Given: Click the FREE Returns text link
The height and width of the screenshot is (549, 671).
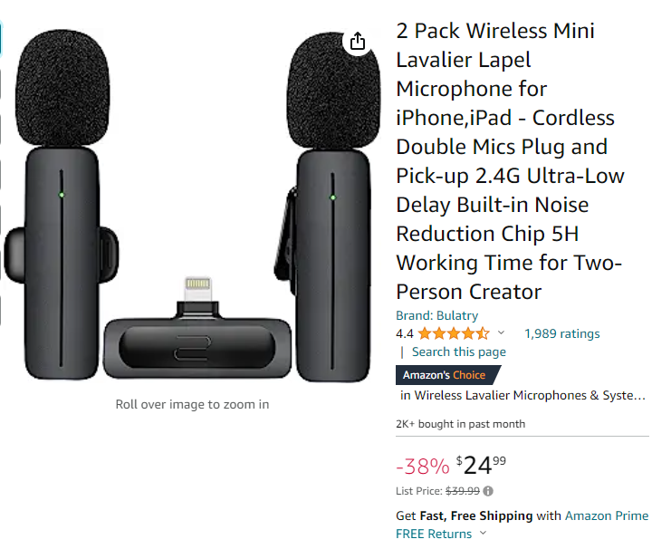Looking at the screenshot, I should (x=433, y=534).
